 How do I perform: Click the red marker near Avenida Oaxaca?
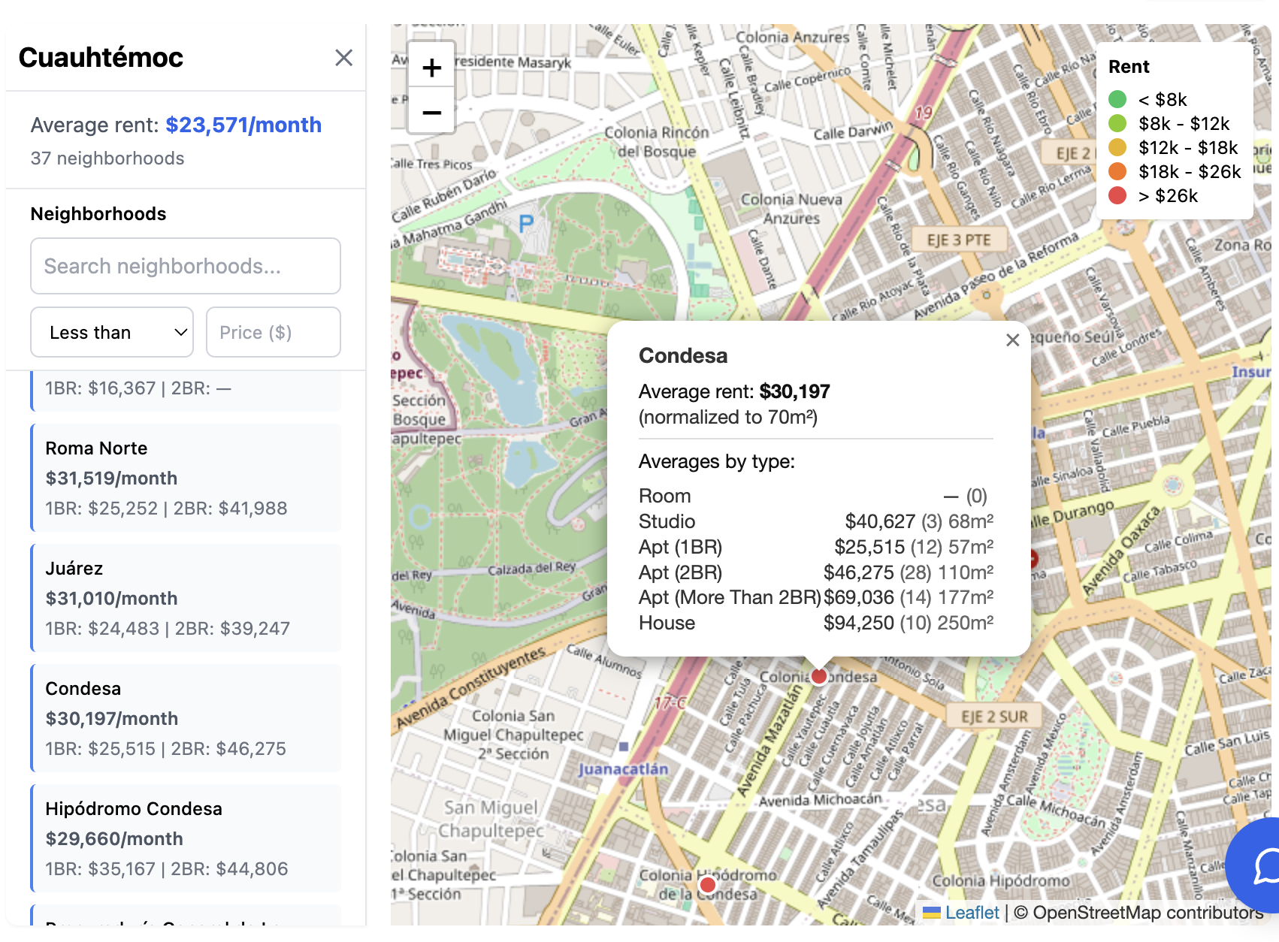(x=1036, y=560)
